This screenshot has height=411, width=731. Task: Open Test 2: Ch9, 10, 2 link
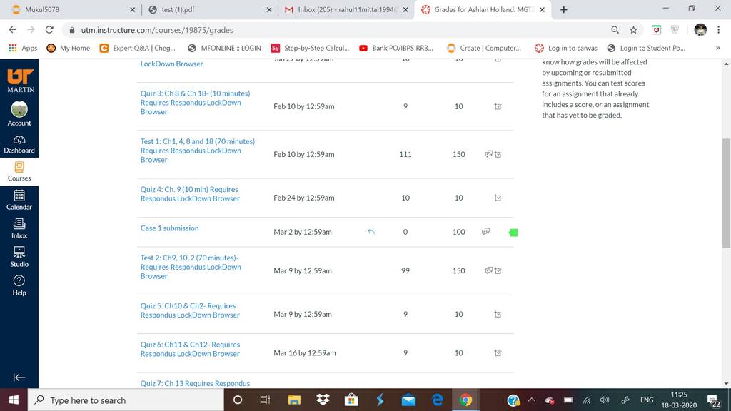(191, 267)
